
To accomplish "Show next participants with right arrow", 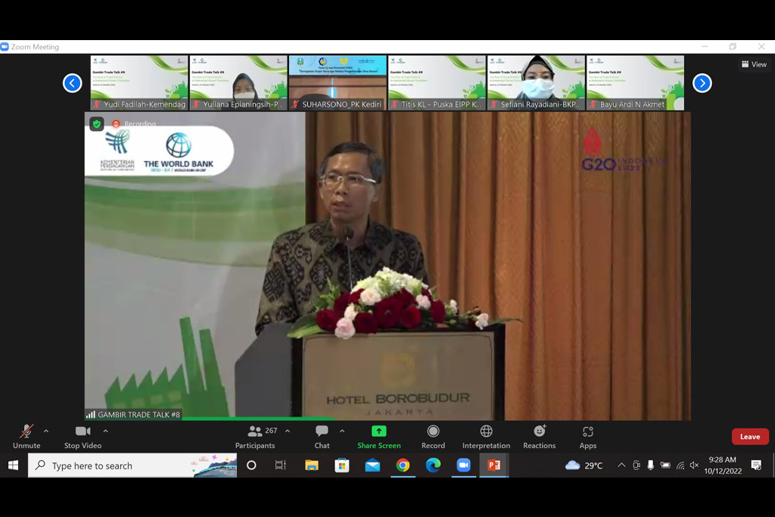I will click(702, 83).
